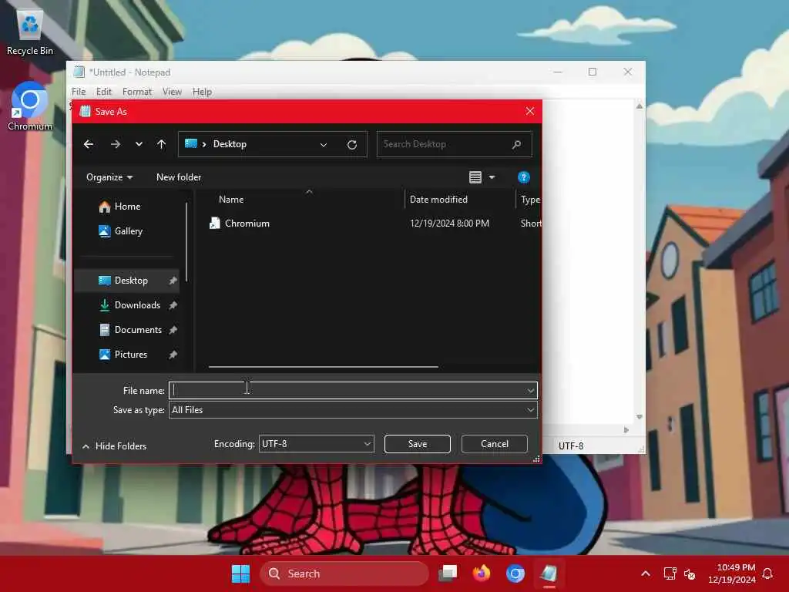789x592 pixels.
Task: Open Notepad View menu
Action: pos(172,92)
